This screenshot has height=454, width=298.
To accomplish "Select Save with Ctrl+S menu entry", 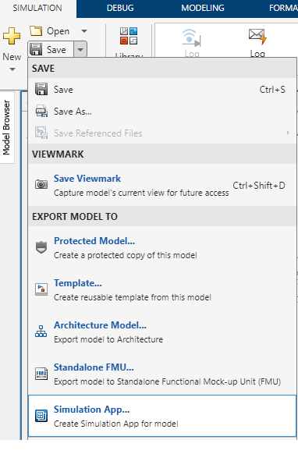I will [x=162, y=90].
